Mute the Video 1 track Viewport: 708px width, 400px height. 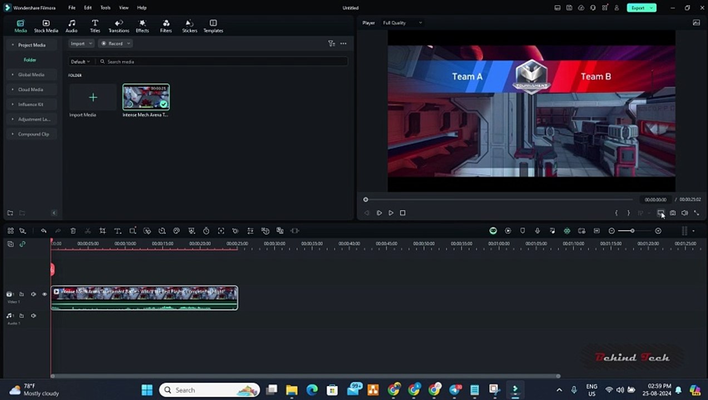[33, 294]
